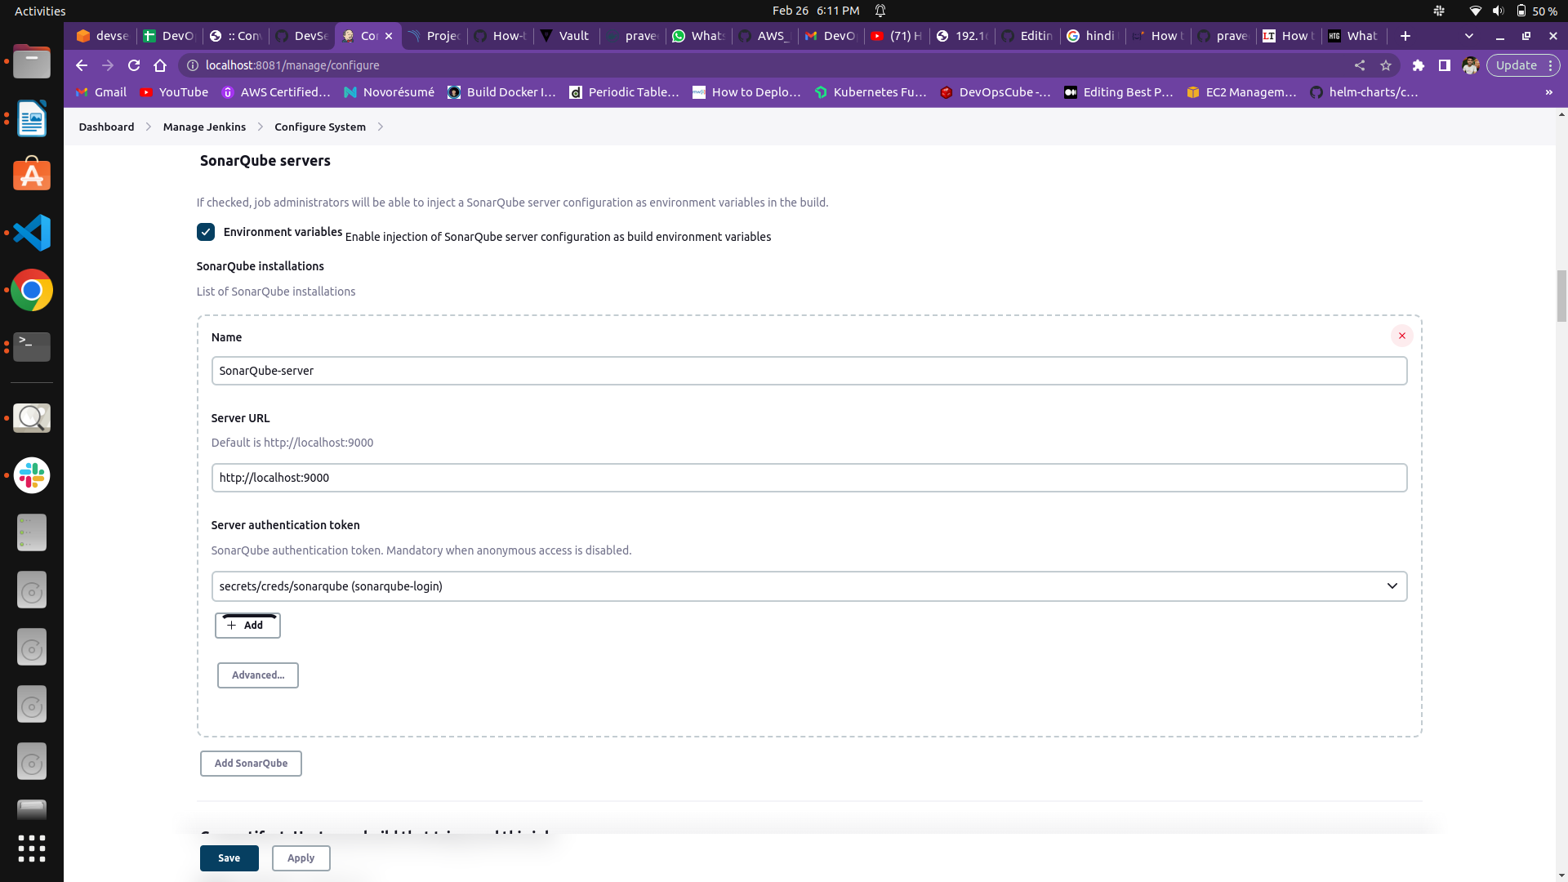Open the YouTube bookmark
This screenshot has height=882, width=1568.
click(x=174, y=92)
